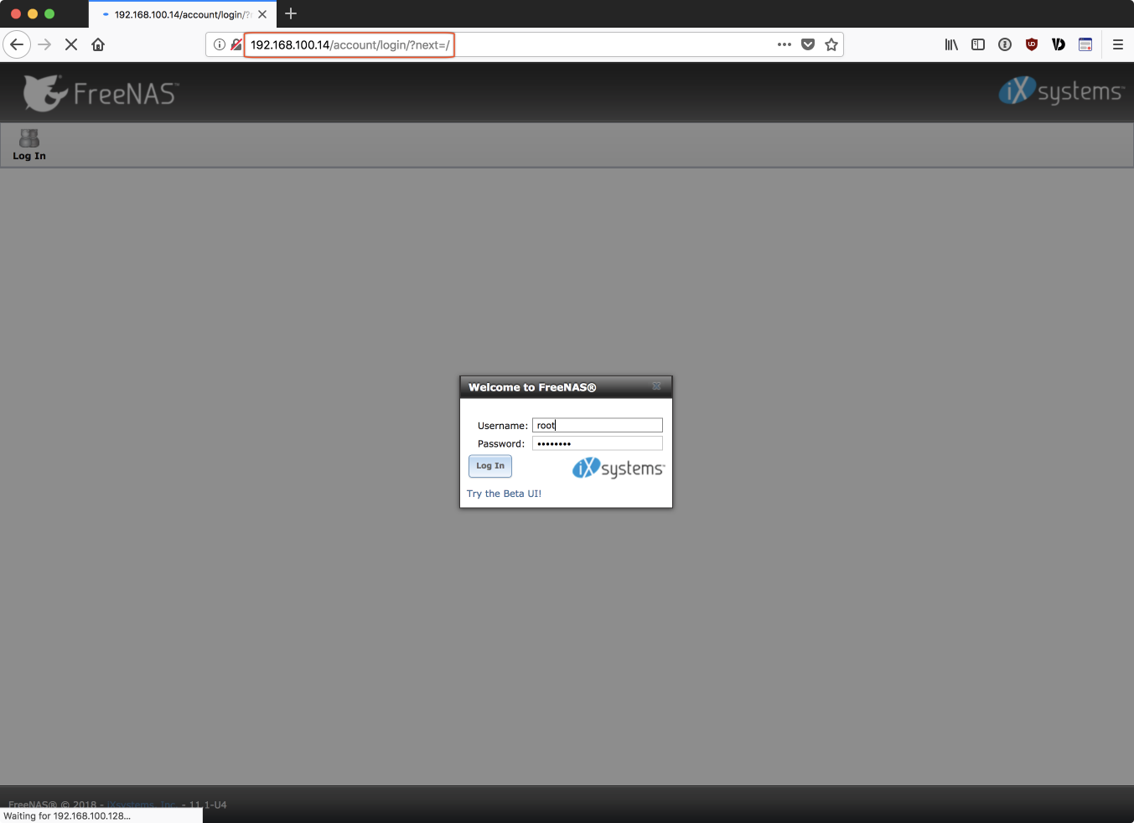Go back using browser back arrow
1134x823 pixels.
[x=17, y=44]
